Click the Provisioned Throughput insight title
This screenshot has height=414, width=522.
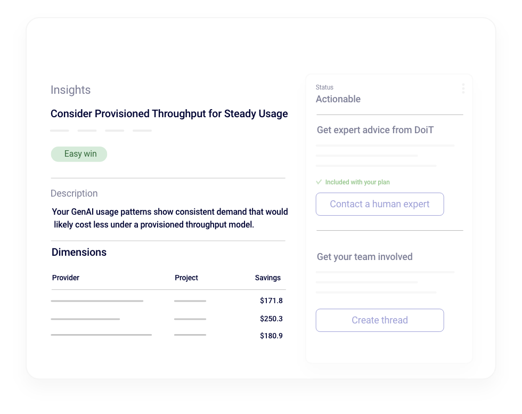point(169,113)
